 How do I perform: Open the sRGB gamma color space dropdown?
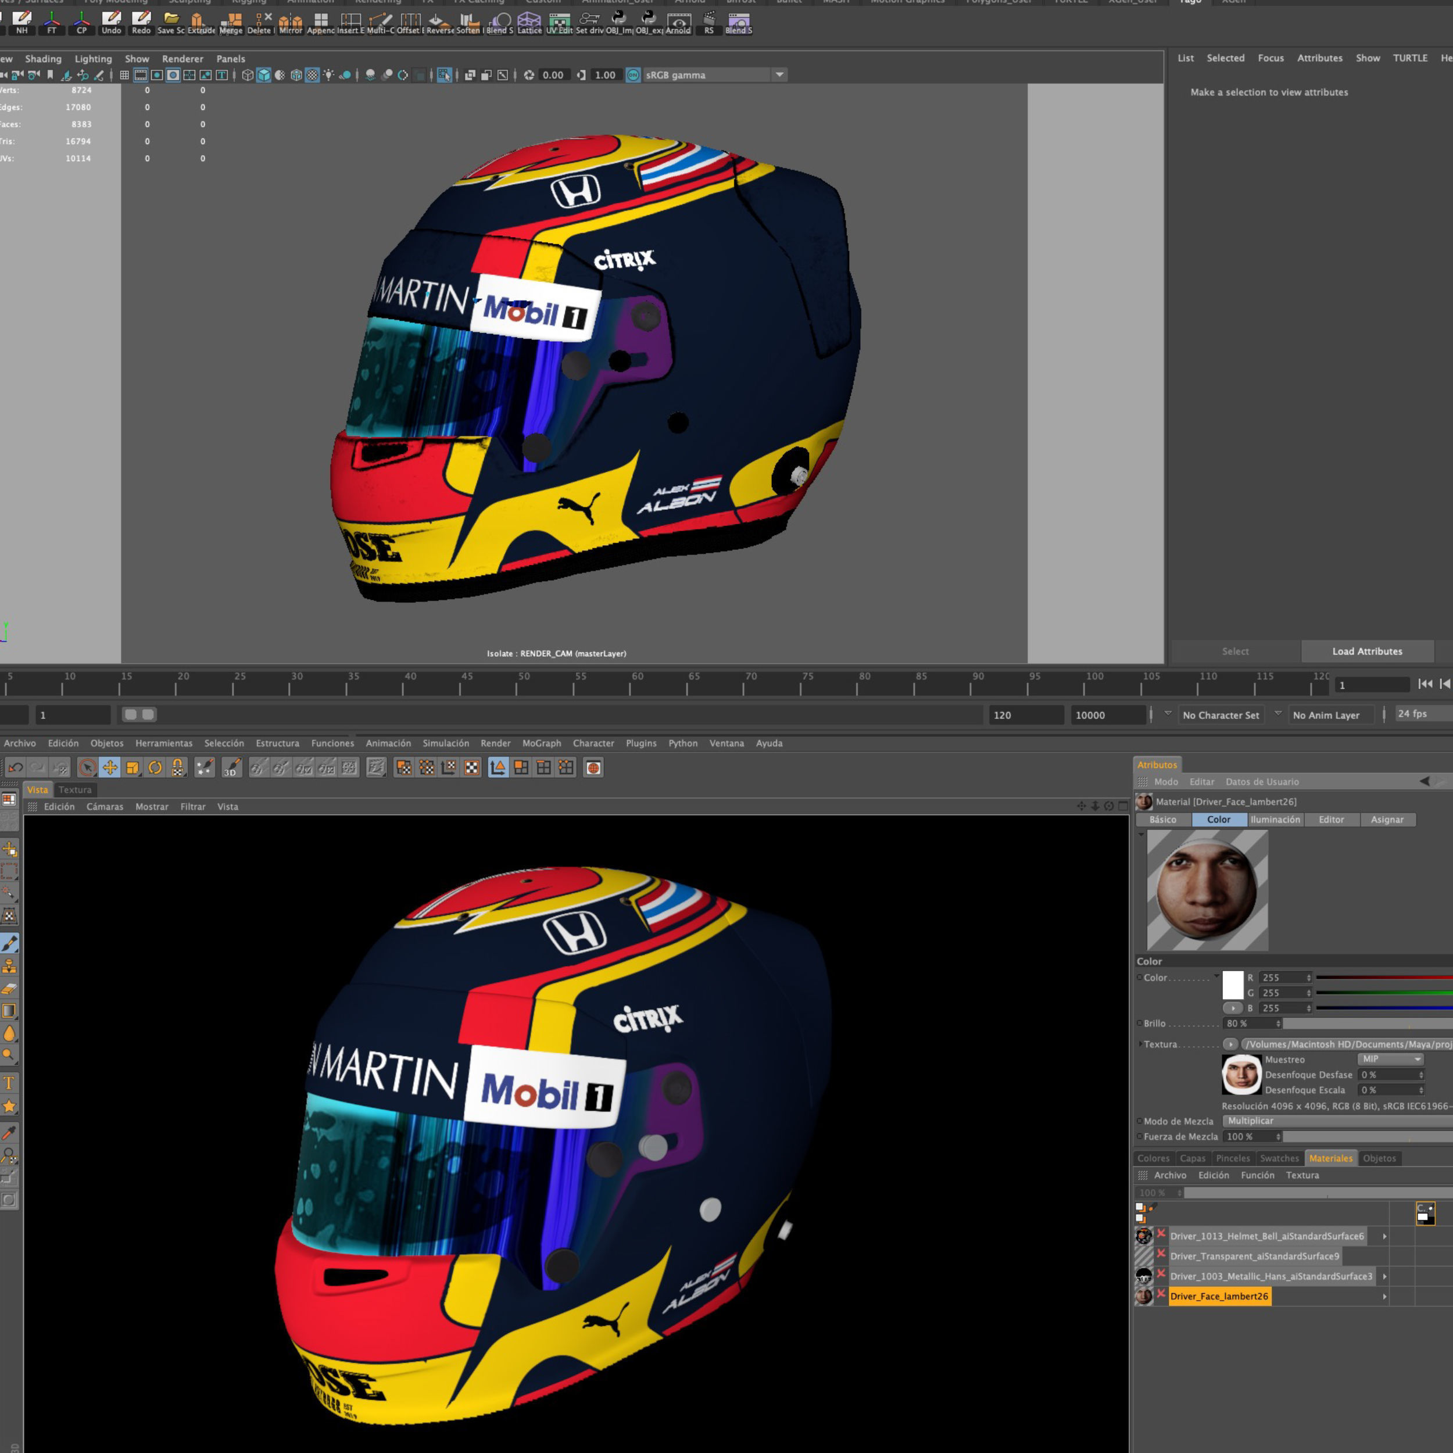779,74
